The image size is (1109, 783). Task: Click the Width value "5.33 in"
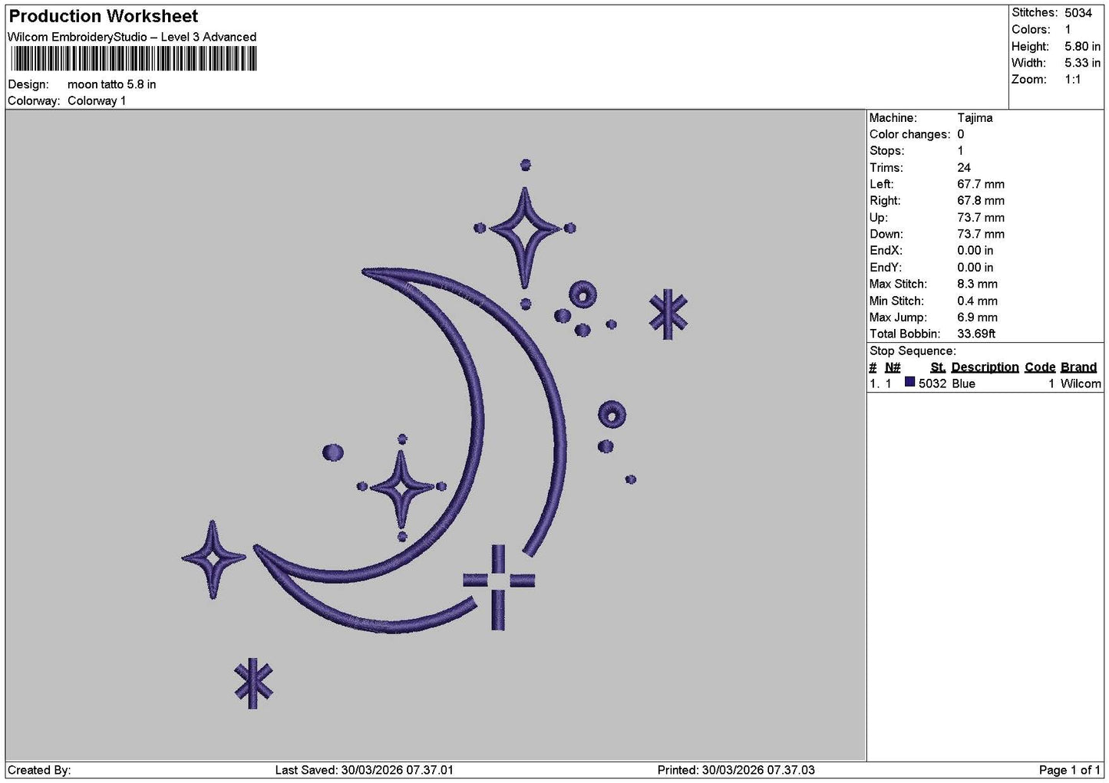1082,63
